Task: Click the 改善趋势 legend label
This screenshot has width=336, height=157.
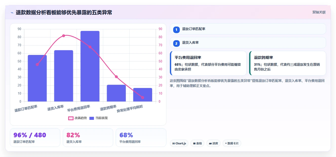Action: coord(81,118)
